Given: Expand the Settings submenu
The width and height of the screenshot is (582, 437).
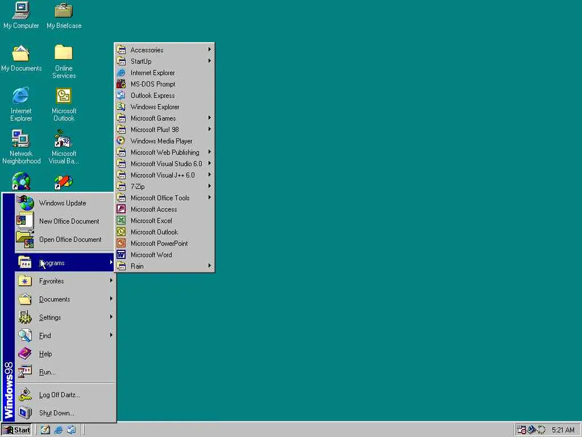Looking at the screenshot, I should 65,318.
